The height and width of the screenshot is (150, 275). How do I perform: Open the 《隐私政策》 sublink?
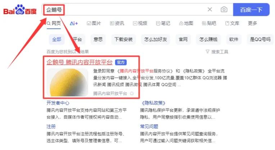coord(153,103)
